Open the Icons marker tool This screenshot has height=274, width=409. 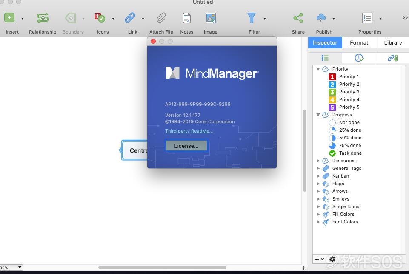click(x=100, y=18)
